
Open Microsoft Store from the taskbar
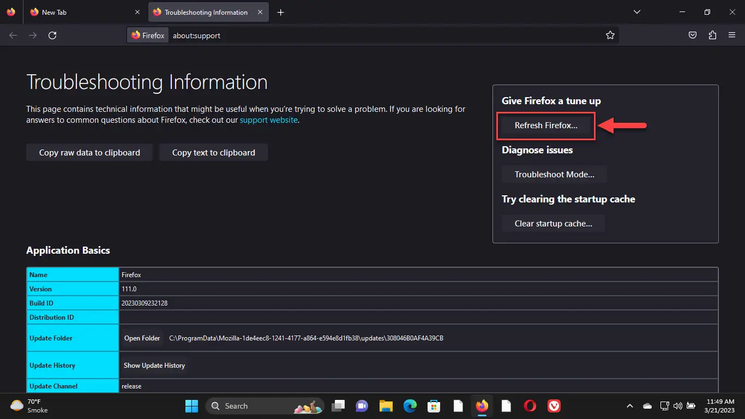[x=434, y=406]
